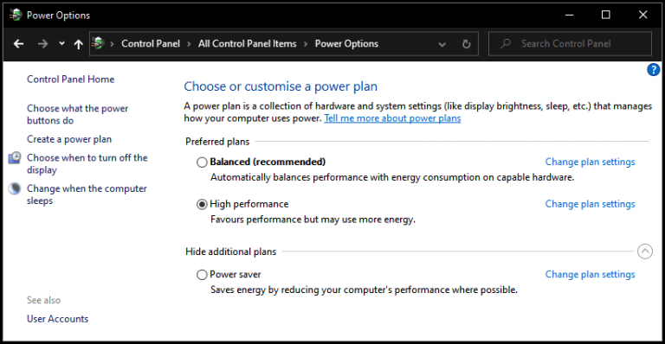This screenshot has height=344, width=665.
Task: Expand the address bar history dropdown
Action: pos(442,44)
